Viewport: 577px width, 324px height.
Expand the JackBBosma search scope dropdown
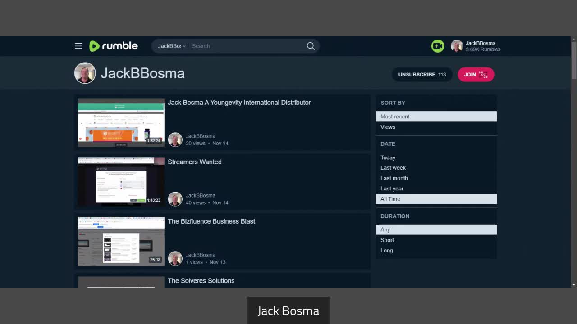[x=171, y=46]
